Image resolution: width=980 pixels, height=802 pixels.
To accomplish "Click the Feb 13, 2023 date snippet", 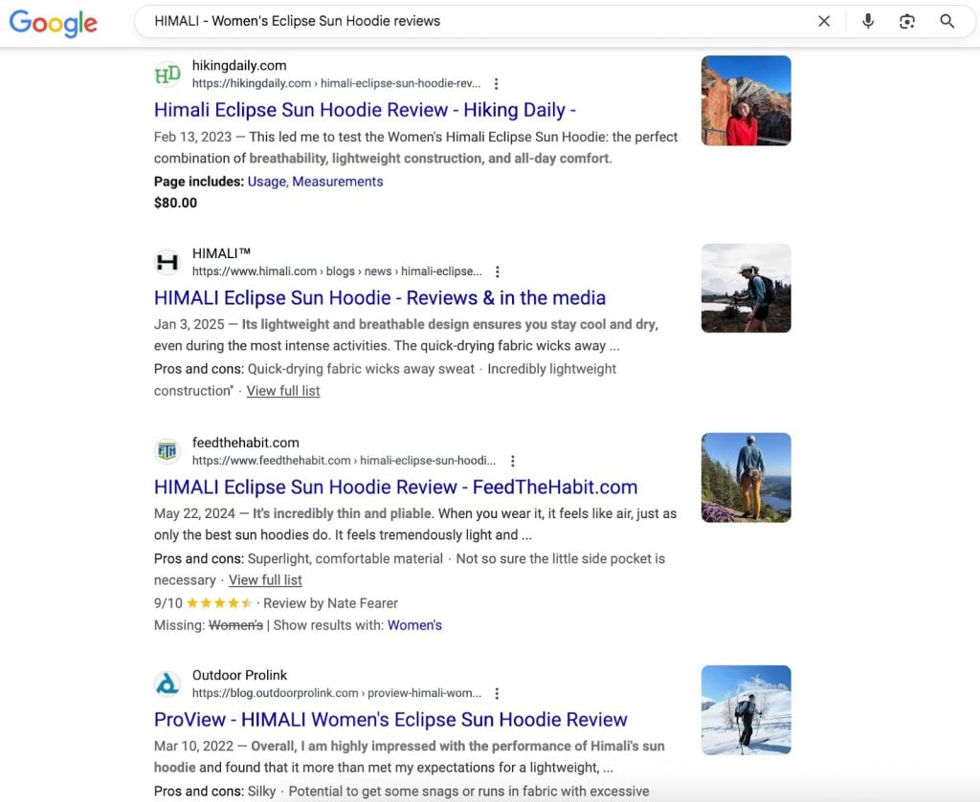I will [192, 137].
